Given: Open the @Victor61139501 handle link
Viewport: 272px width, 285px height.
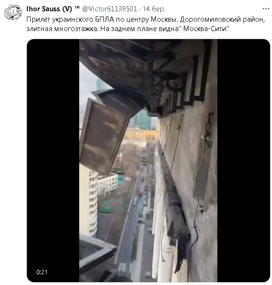Looking at the screenshot, I should pyautogui.click(x=109, y=9).
